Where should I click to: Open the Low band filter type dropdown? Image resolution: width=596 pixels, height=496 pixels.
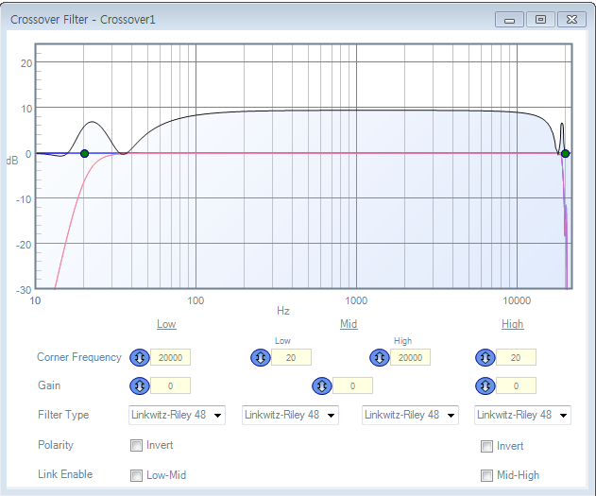point(177,415)
